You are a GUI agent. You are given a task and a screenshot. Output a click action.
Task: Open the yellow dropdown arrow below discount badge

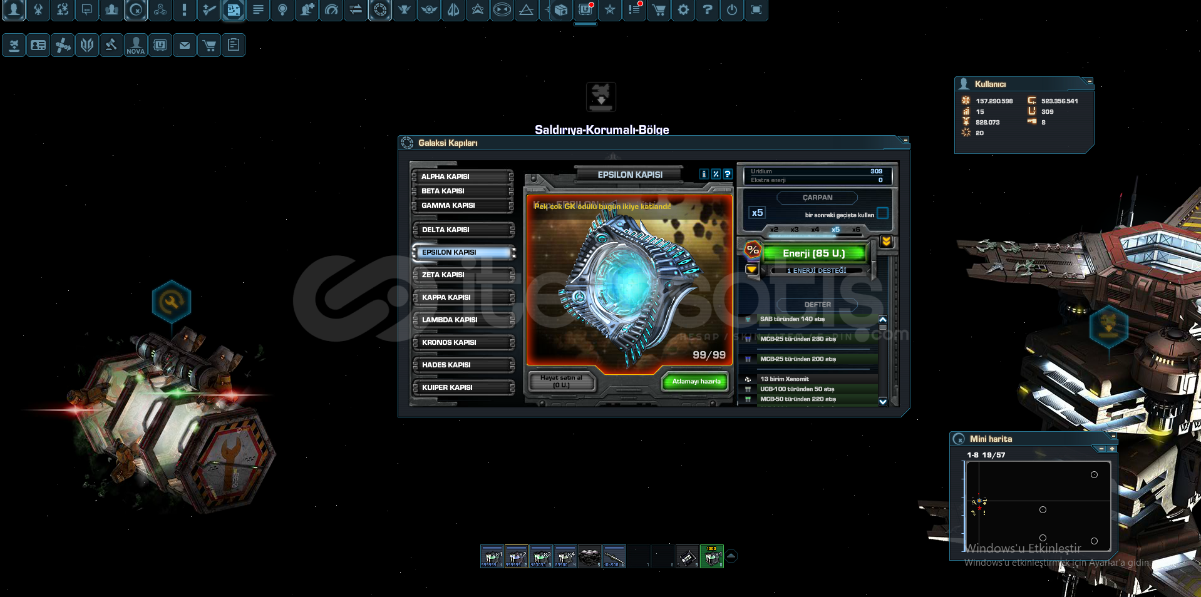pyautogui.click(x=752, y=270)
